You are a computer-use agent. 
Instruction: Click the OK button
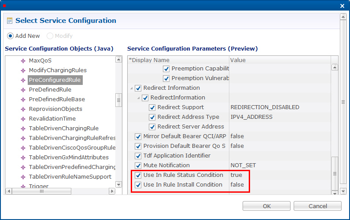(x=266, y=206)
